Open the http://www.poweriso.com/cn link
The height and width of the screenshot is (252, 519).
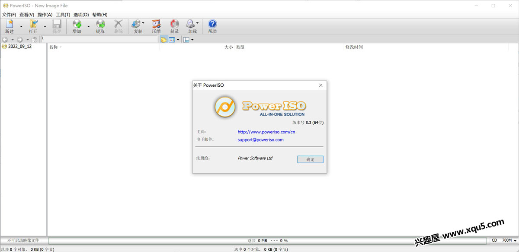pos(266,132)
